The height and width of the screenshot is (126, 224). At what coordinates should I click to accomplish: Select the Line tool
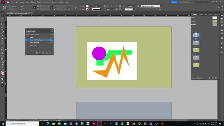tap(2, 33)
